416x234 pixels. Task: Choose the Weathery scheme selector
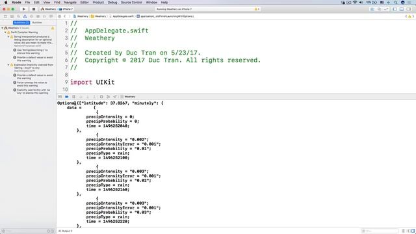48,9
